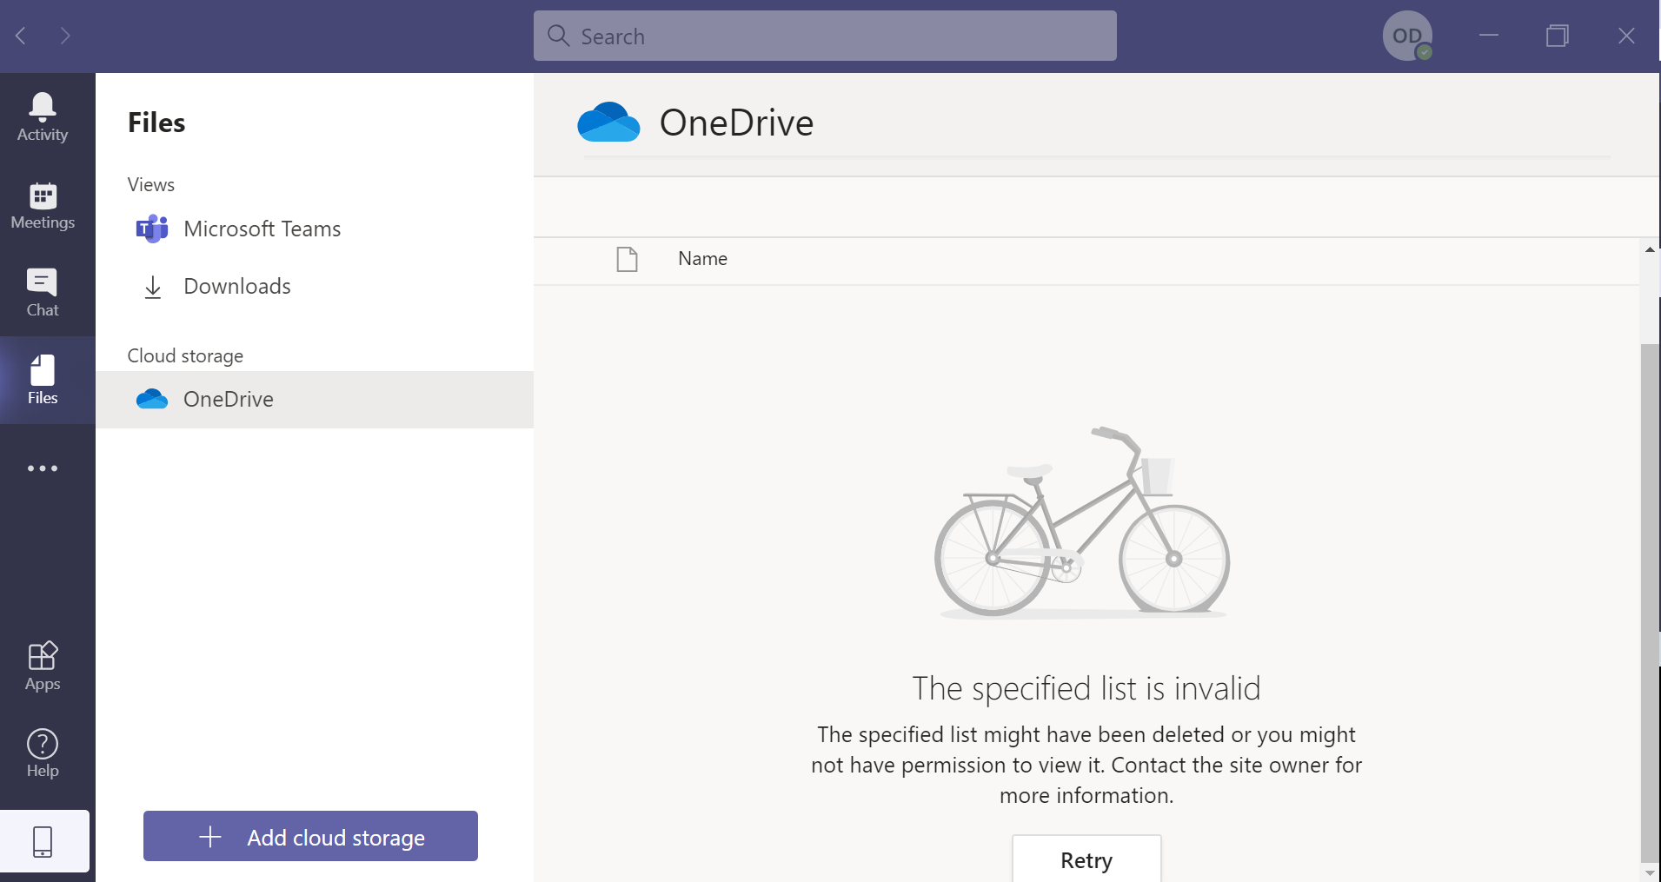Click the scrollbar up arrow
The height and width of the screenshot is (882, 1661).
click(1649, 250)
